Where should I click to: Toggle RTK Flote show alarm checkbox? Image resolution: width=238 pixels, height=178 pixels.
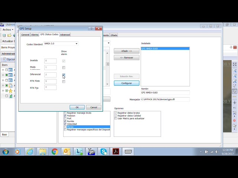click(64, 82)
